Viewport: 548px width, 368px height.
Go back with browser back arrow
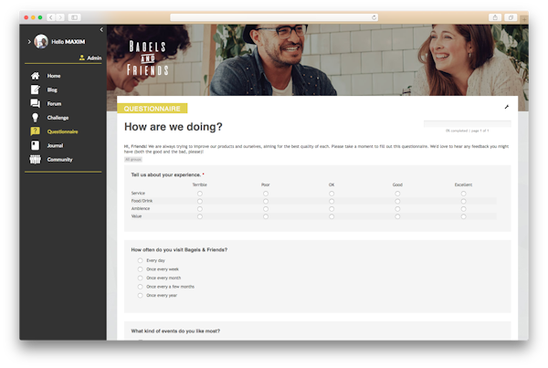[51, 17]
